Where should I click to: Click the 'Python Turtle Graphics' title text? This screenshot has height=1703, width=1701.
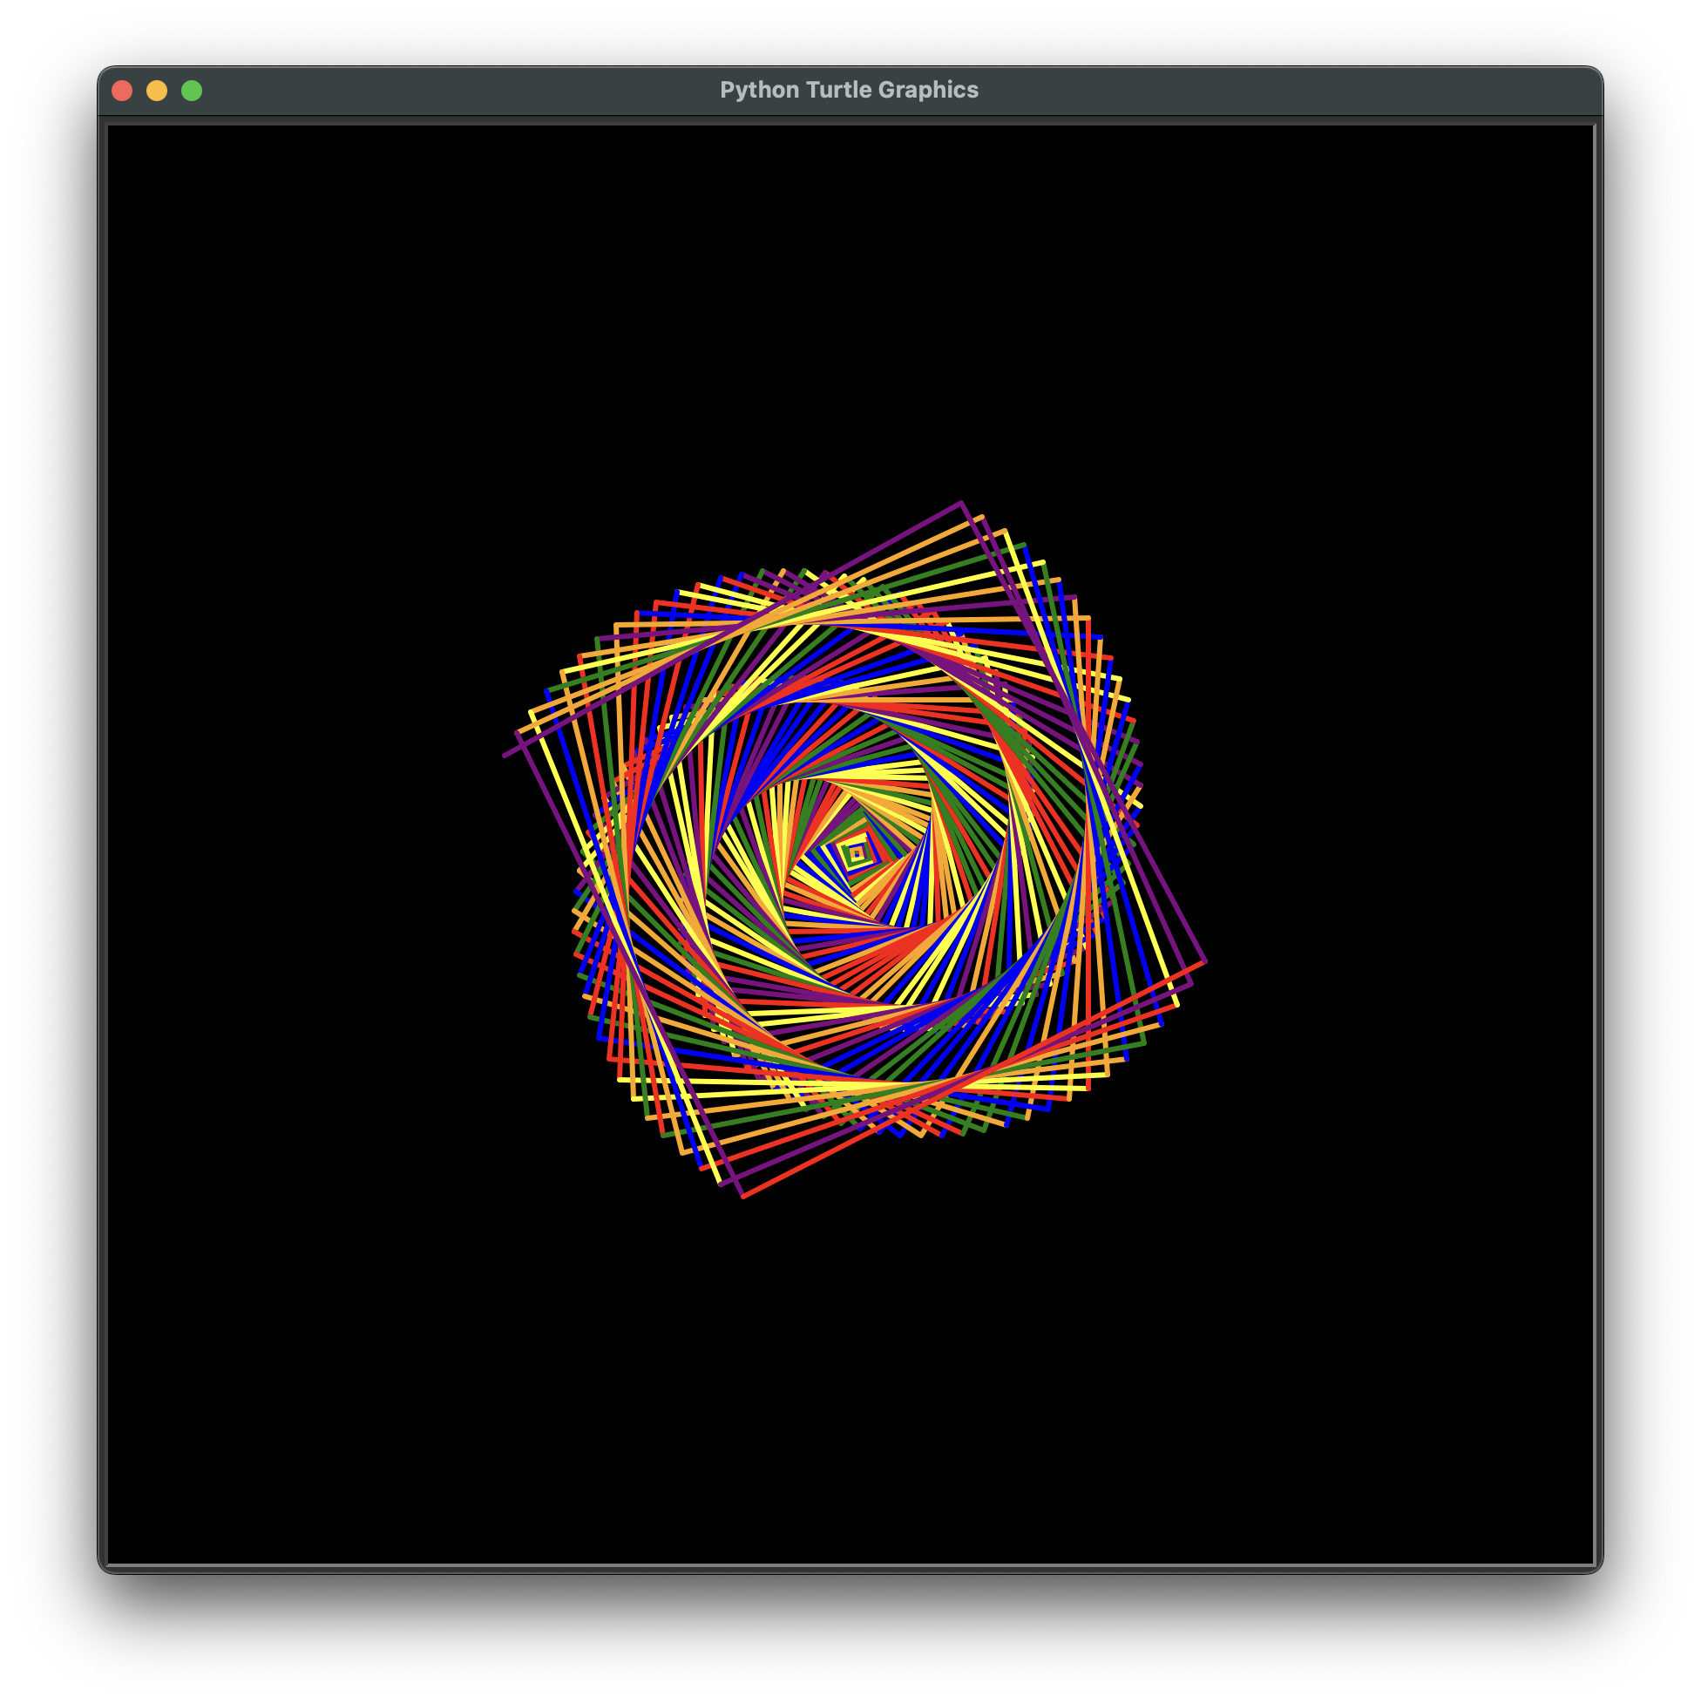tap(849, 90)
